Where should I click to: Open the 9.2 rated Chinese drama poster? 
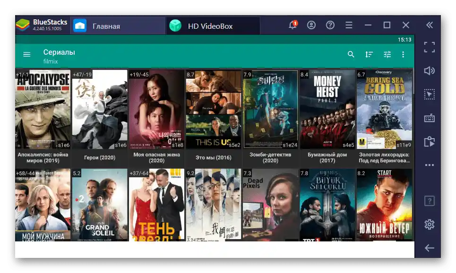(214, 205)
